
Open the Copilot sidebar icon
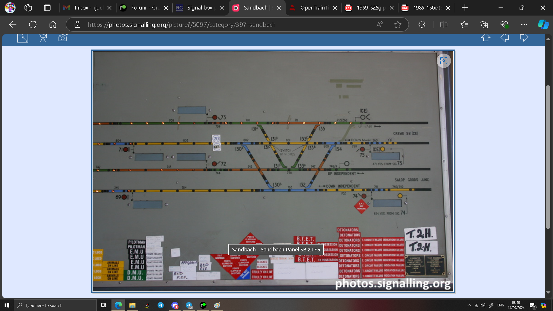click(x=543, y=24)
